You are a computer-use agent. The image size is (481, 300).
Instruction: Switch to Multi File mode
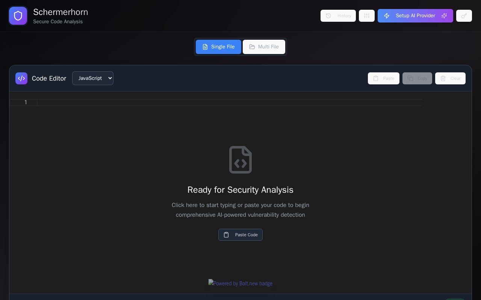[x=264, y=47]
